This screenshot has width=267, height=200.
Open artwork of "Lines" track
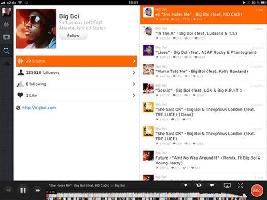[148, 50]
